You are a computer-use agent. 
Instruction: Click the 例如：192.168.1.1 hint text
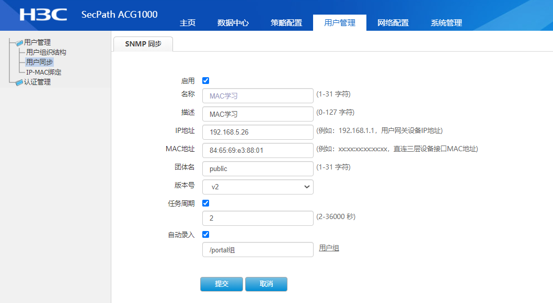pyautogui.click(x=379, y=130)
